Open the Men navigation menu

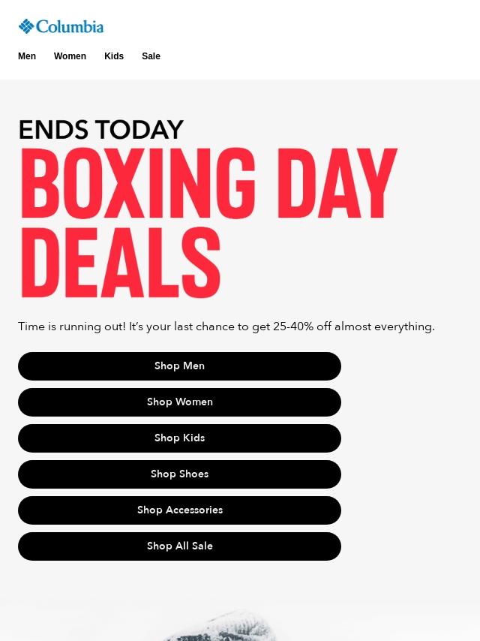[x=27, y=56]
